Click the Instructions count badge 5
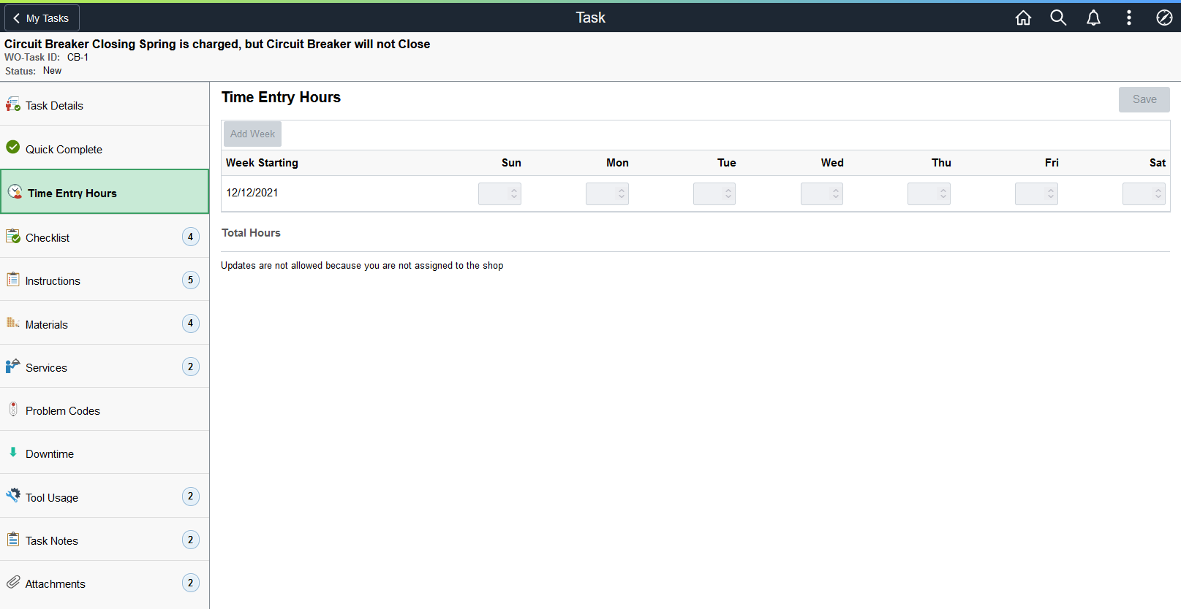Image resolution: width=1181 pixels, height=609 pixels. click(x=191, y=280)
